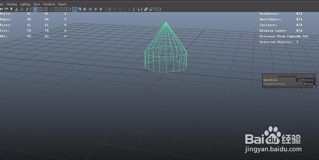The image size is (319, 160).
Task: Open the Panels menu
Action: (x=62, y=4)
